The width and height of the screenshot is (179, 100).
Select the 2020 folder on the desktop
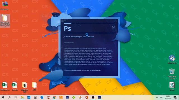coord(34,86)
